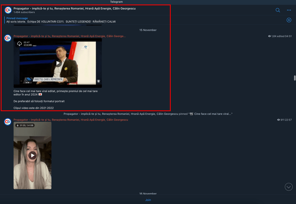Dismiss the pinned message bar
The width and height of the screenshot is (296, 204).
289,20
